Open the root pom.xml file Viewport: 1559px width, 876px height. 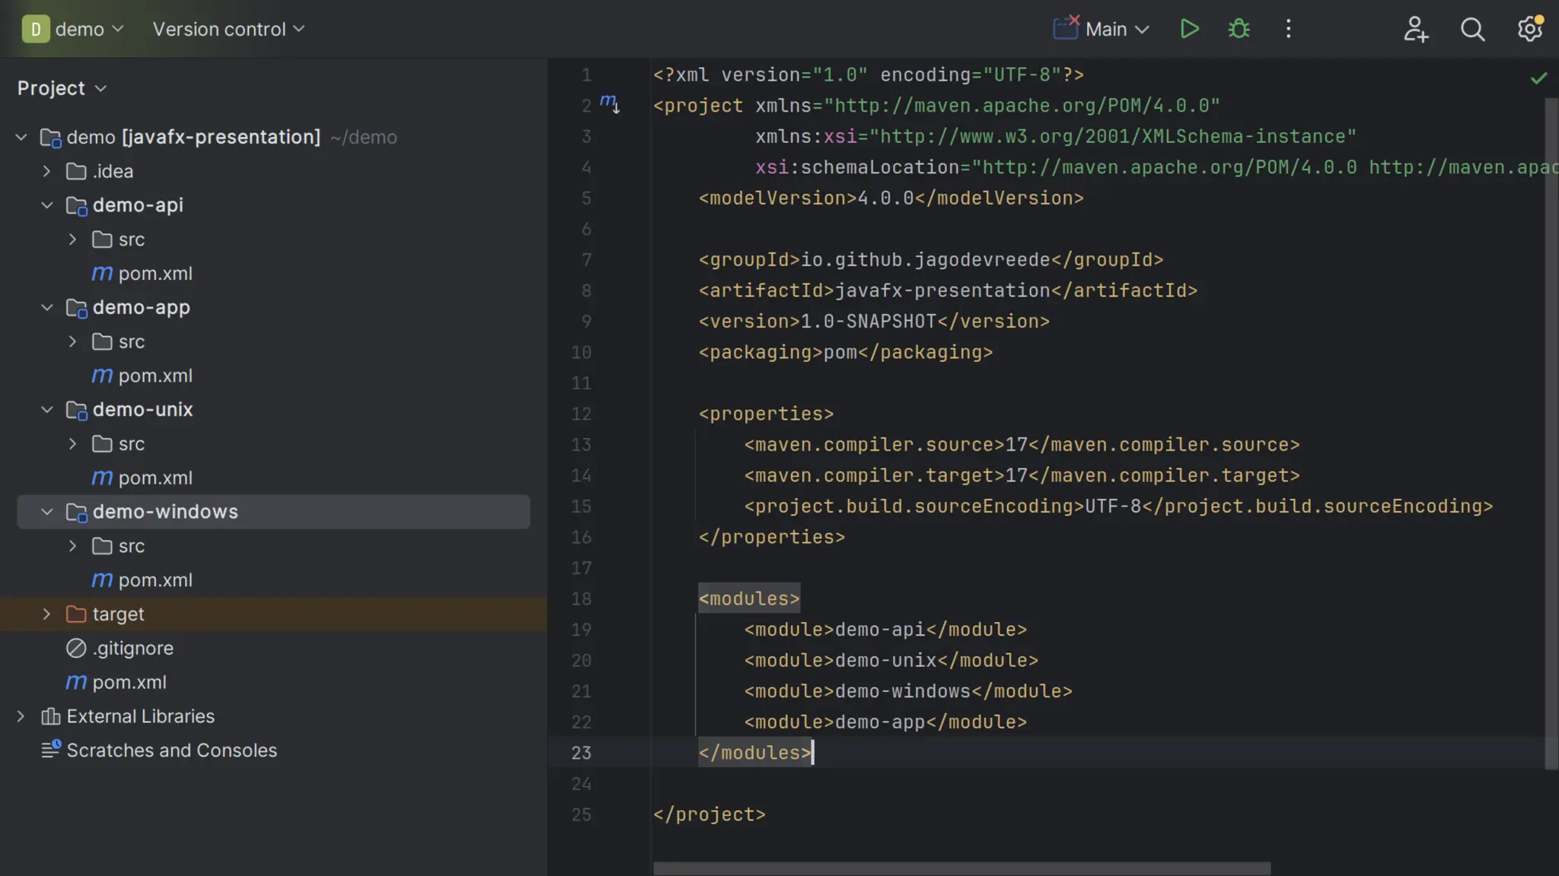pyautogui.click(x=129, y=682)
